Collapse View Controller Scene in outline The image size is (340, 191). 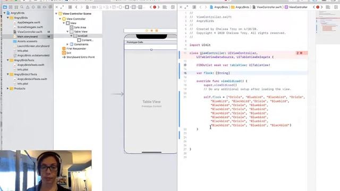(x=56, y=14)
